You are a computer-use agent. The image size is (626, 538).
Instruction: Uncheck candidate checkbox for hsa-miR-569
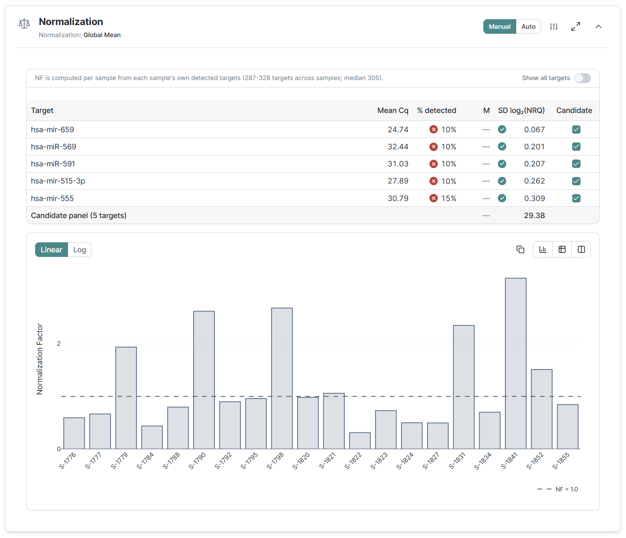576,147
